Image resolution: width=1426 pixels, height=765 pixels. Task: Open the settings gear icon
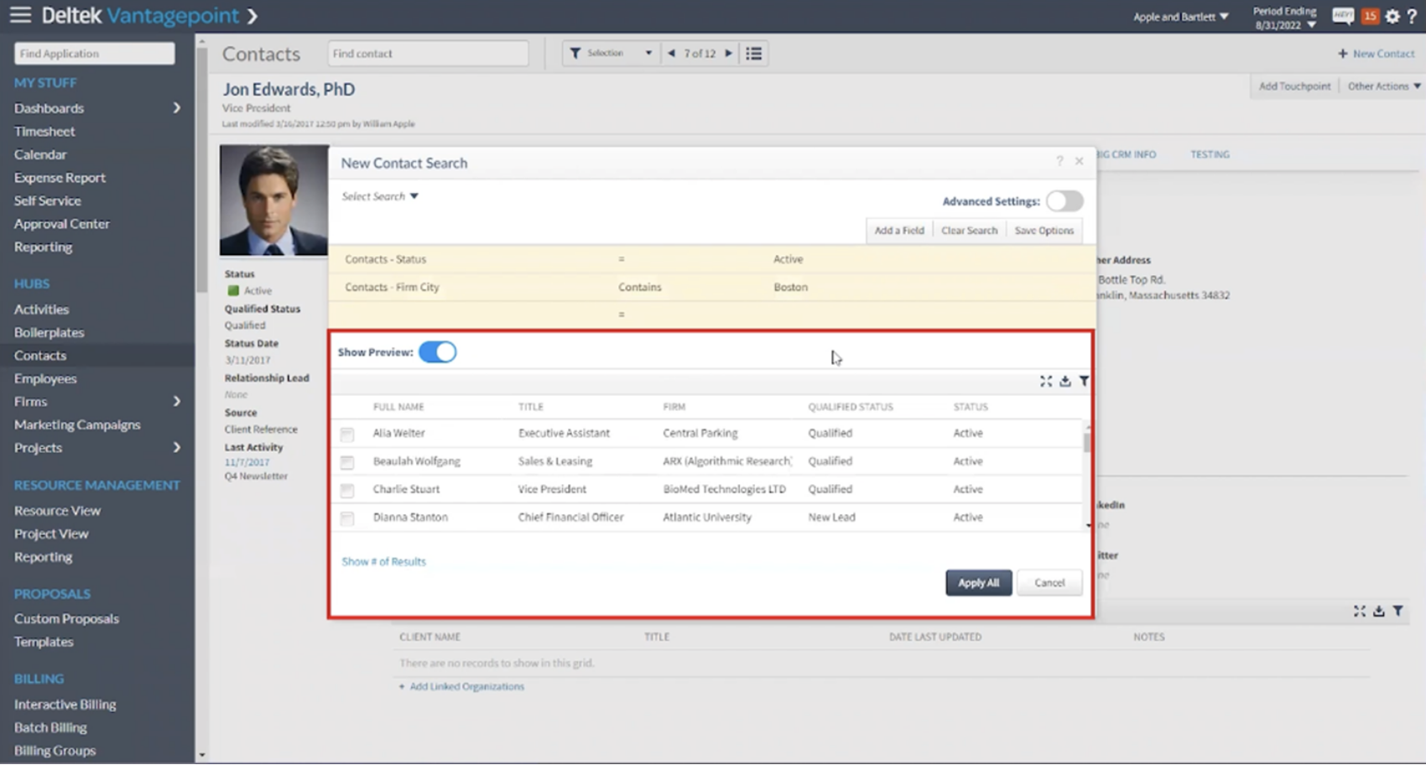click(1392, 16)
